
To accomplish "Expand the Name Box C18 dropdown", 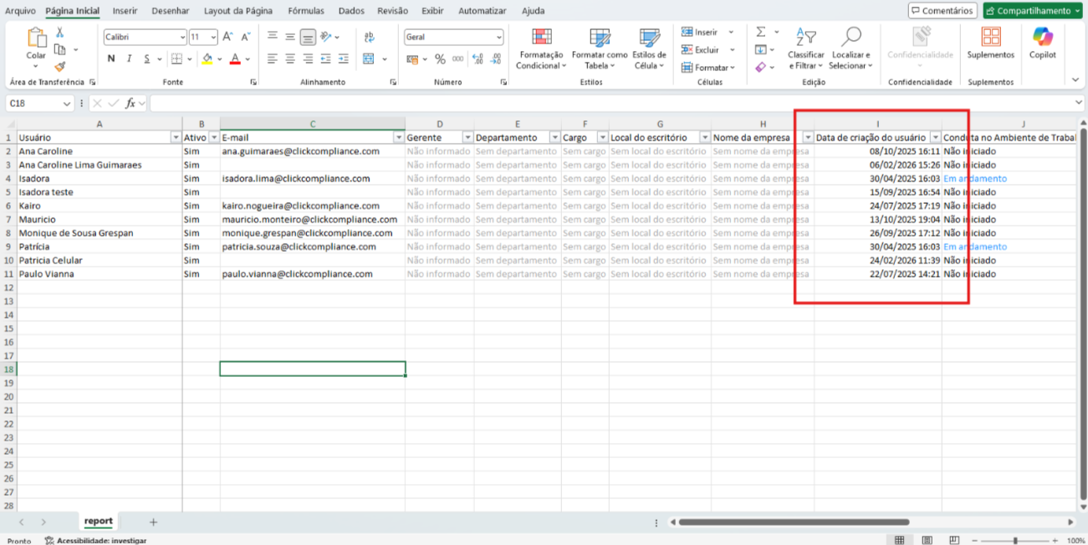I will (x=67, y=104).
